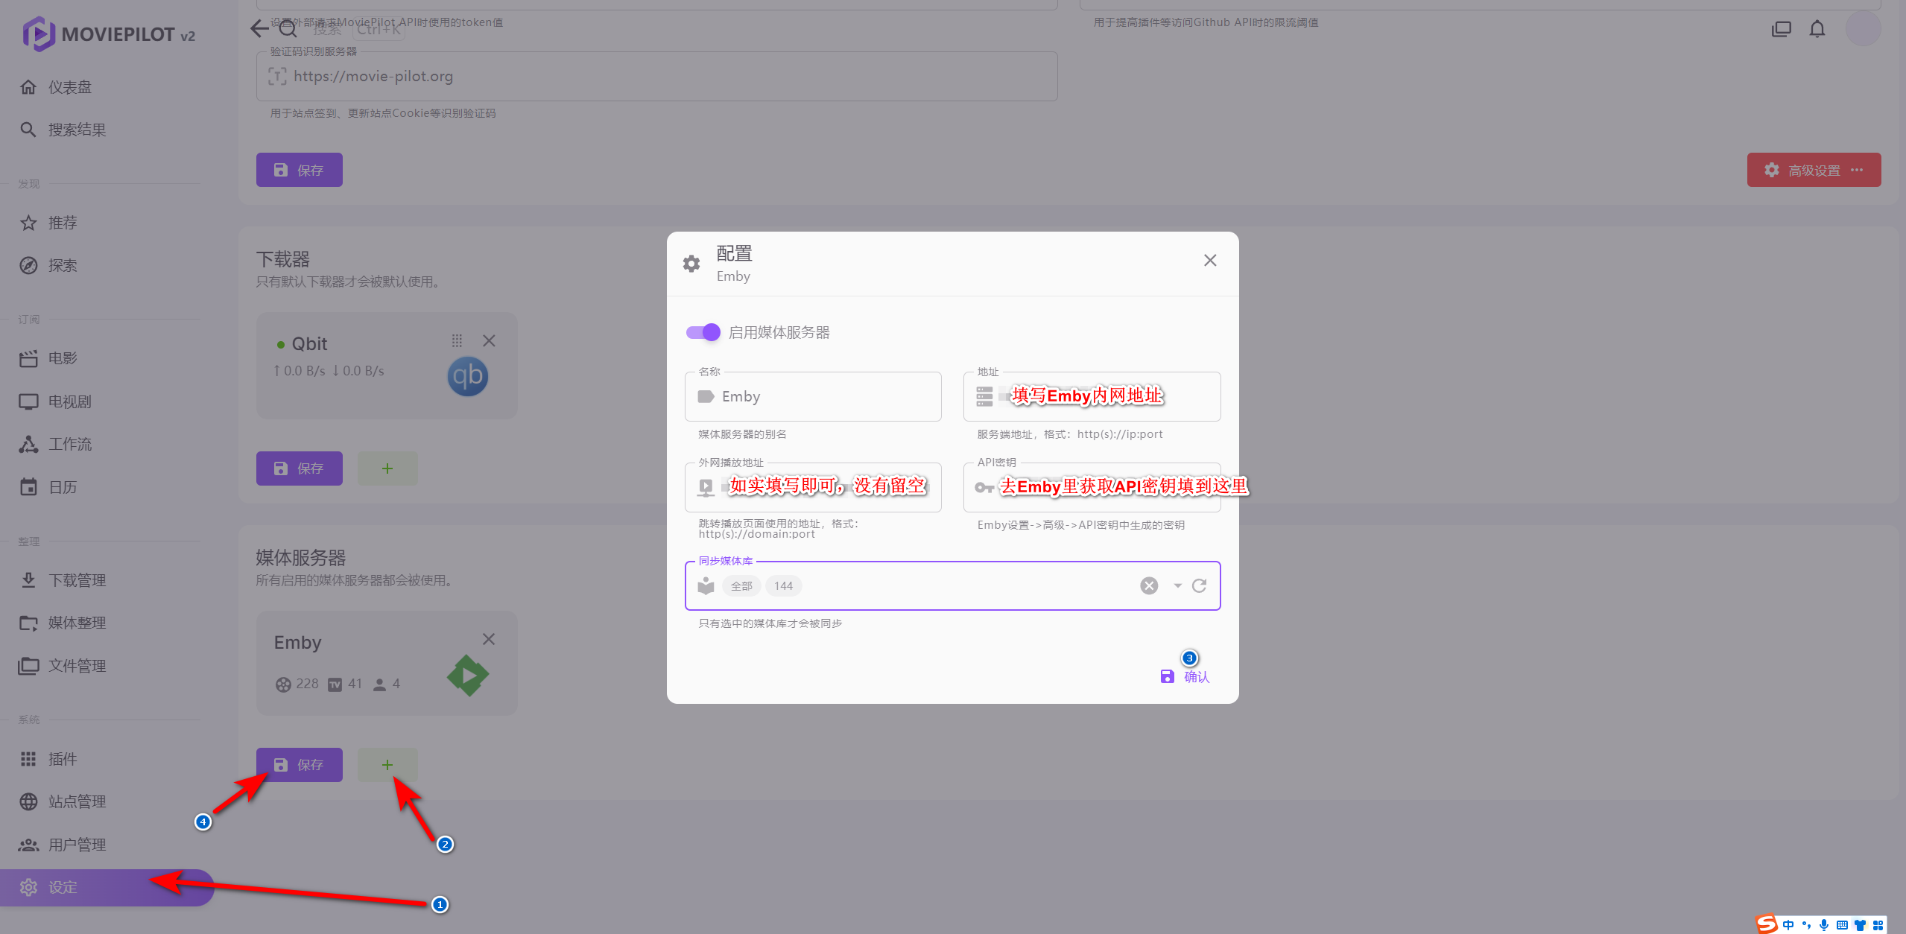Click the Sogou keyboard icon

click(x=1842, y=925)
